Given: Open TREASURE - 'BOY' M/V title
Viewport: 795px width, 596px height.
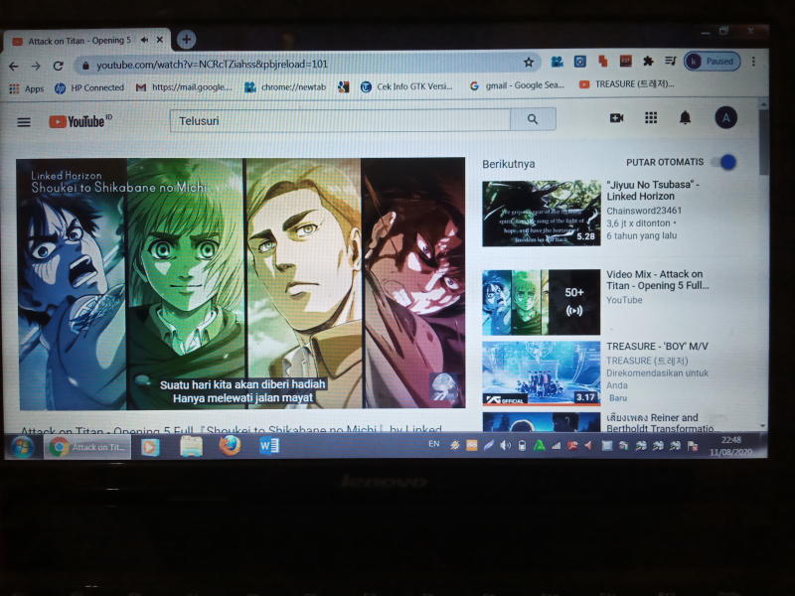Looking at the screenshot, I should click(657, 346).
